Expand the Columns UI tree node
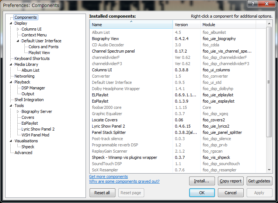This screenshot has width=278, height=203. (x=18, y=29)
